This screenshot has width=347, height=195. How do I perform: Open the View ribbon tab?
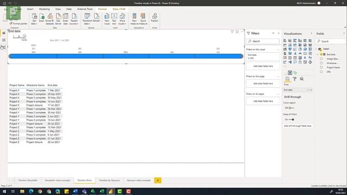tap(58, 9)
